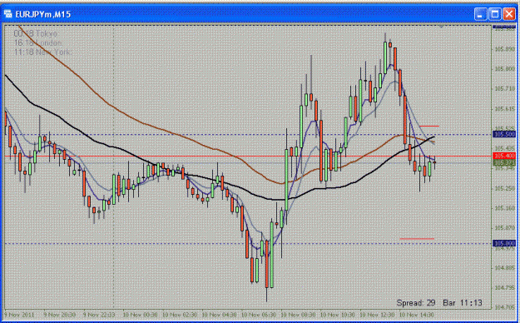Click the EURJPYm,M15 title text

(42, 14)
